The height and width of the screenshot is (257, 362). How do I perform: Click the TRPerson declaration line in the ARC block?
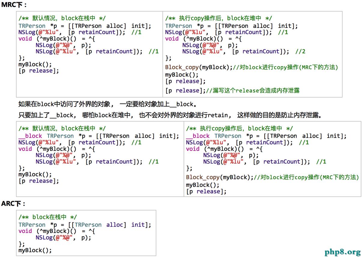(85, 225)
